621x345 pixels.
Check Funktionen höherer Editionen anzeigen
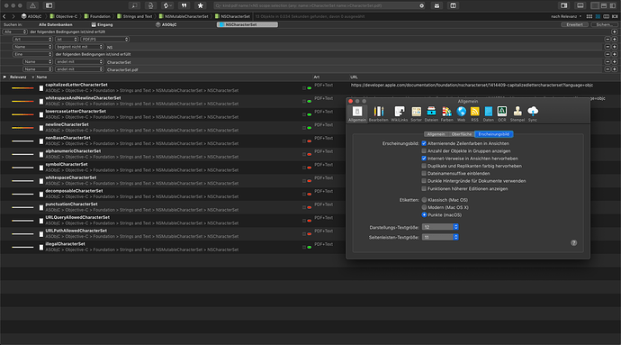424,189
